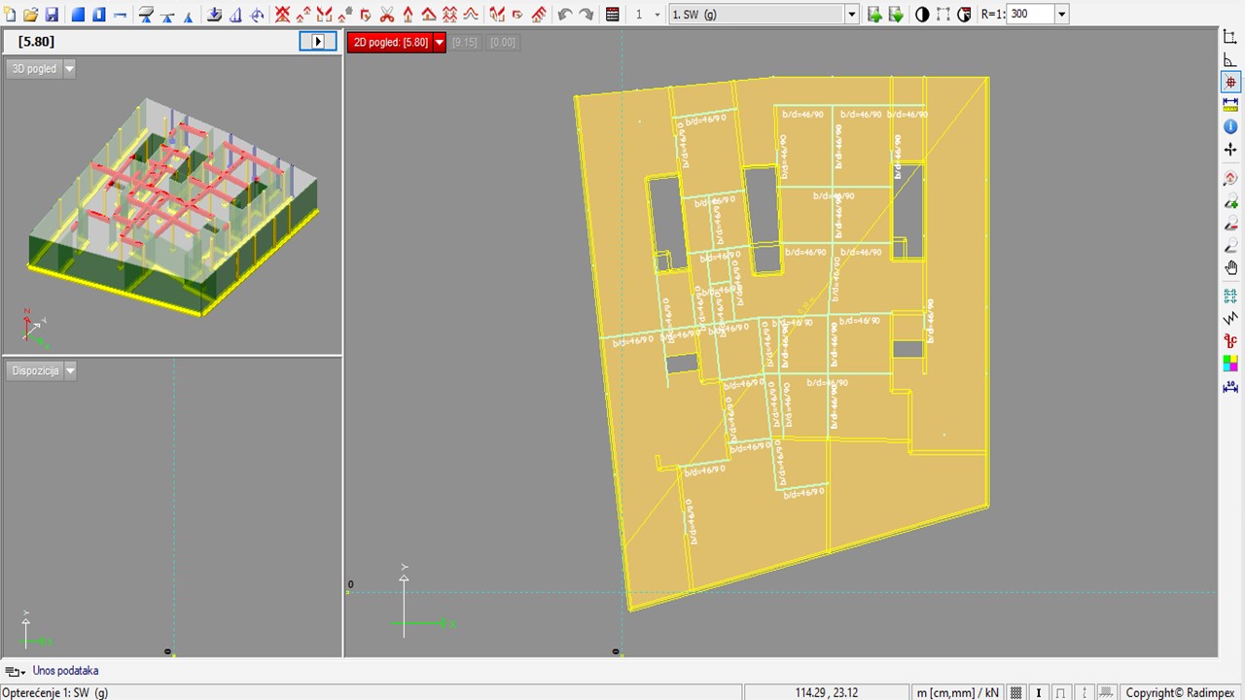
Task: Click the New file icon
Action: point(11,15)
